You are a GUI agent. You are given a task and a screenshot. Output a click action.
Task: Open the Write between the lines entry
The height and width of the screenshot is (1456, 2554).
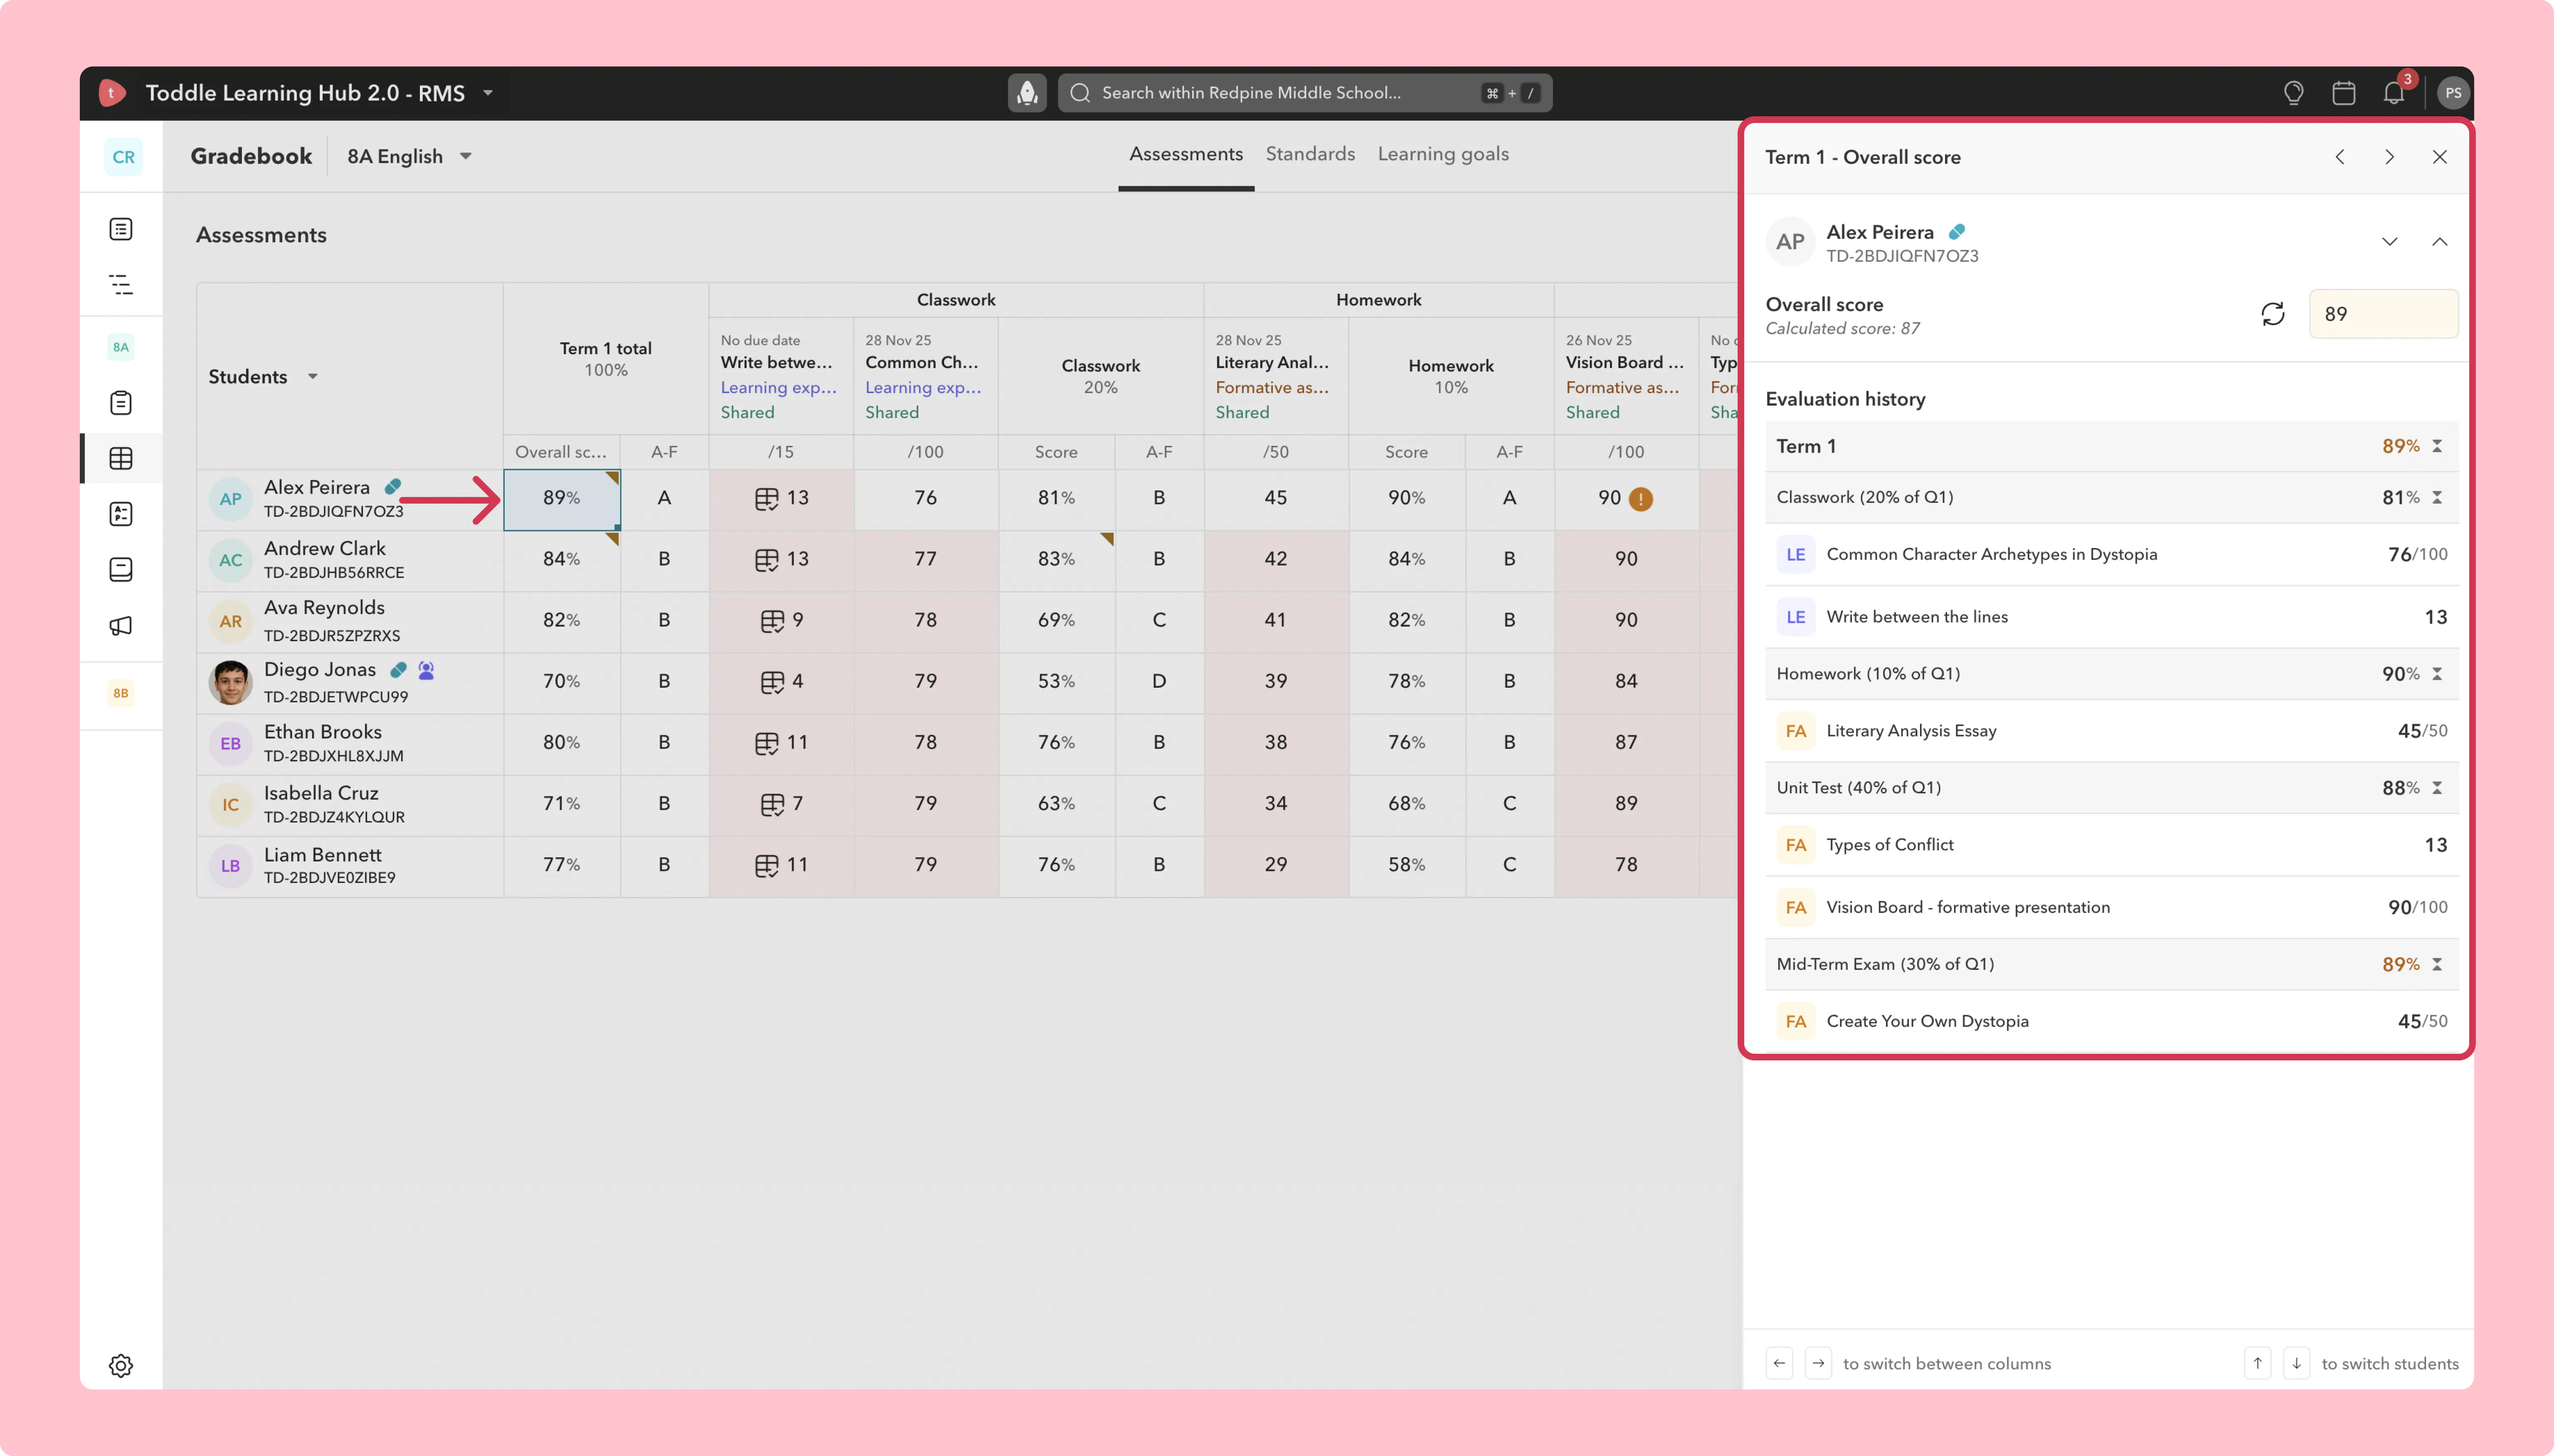pos(2111,617)
